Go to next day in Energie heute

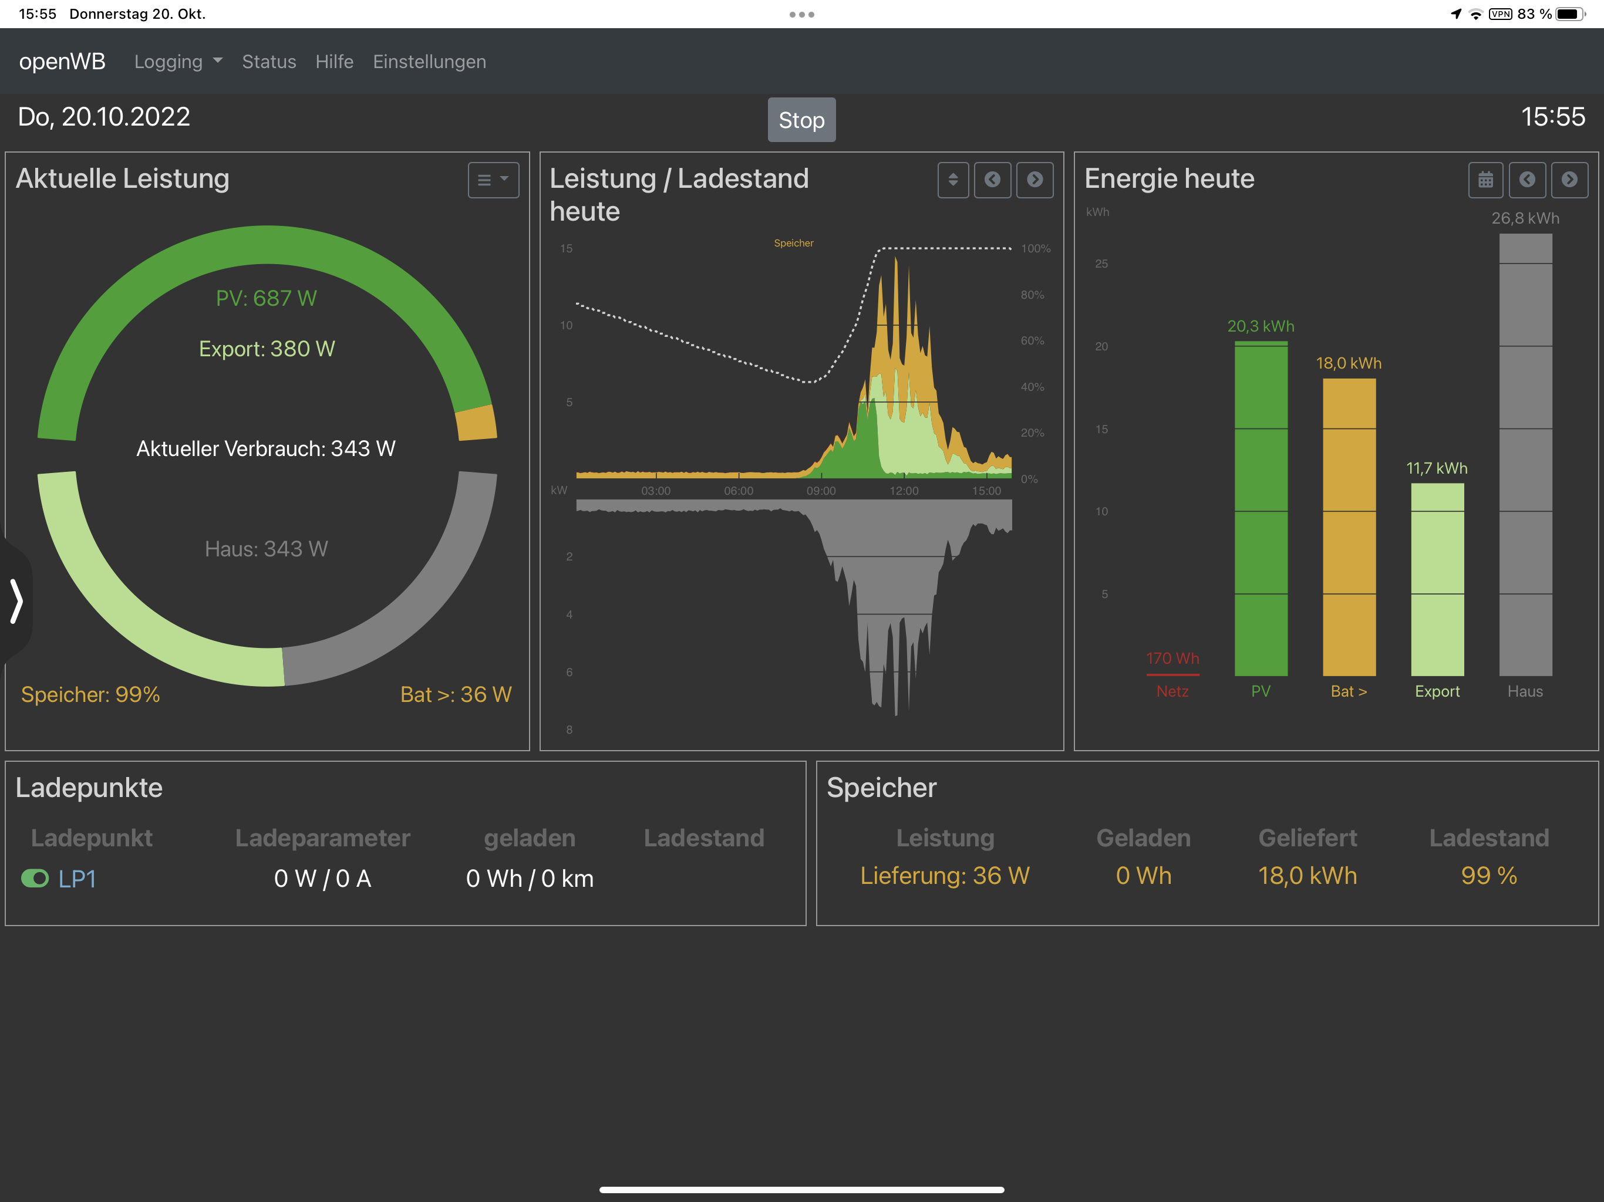[1569, 180]
